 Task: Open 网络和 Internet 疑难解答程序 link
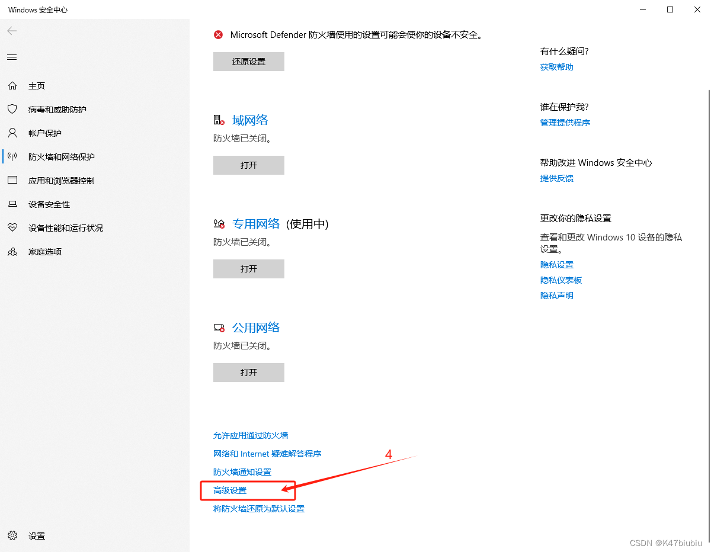pos(267,454)
